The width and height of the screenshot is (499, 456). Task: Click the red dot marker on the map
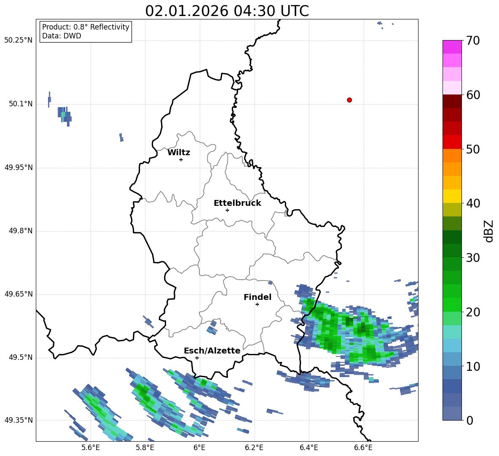click(x=349, y=100)
